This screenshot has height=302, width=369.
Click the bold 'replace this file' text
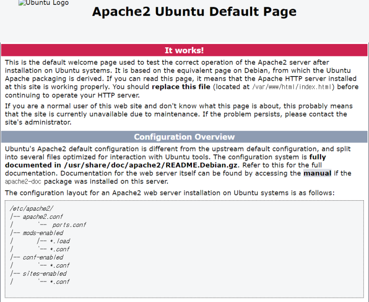click(x=181, y=87)
